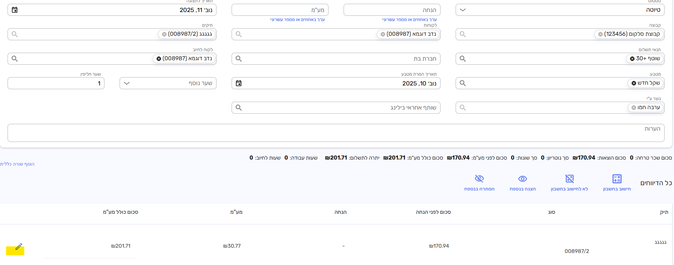Click the case number 008987/2 in the table row

(x=576, y=251)
